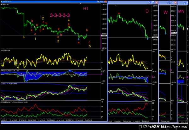Click the '20 Jul 12:00' time axis label
The height and width of the screenshot is (130, 189).
32,120
